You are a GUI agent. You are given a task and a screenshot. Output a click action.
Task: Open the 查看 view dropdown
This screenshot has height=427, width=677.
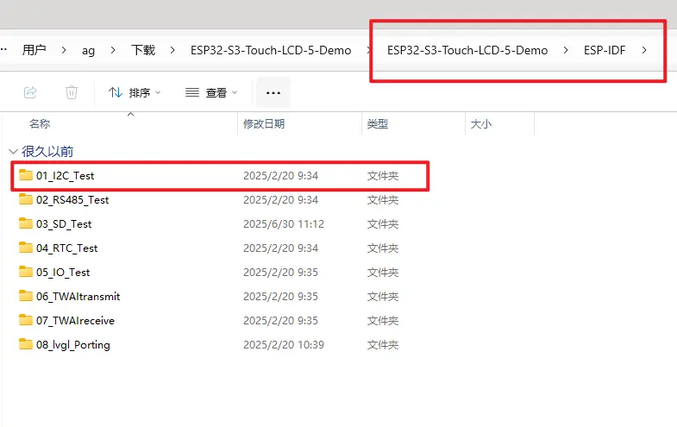point(210,92)
